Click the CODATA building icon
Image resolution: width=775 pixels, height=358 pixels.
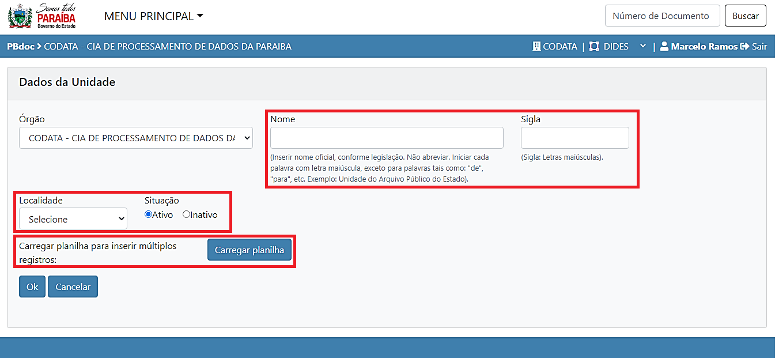pos(536,46)
